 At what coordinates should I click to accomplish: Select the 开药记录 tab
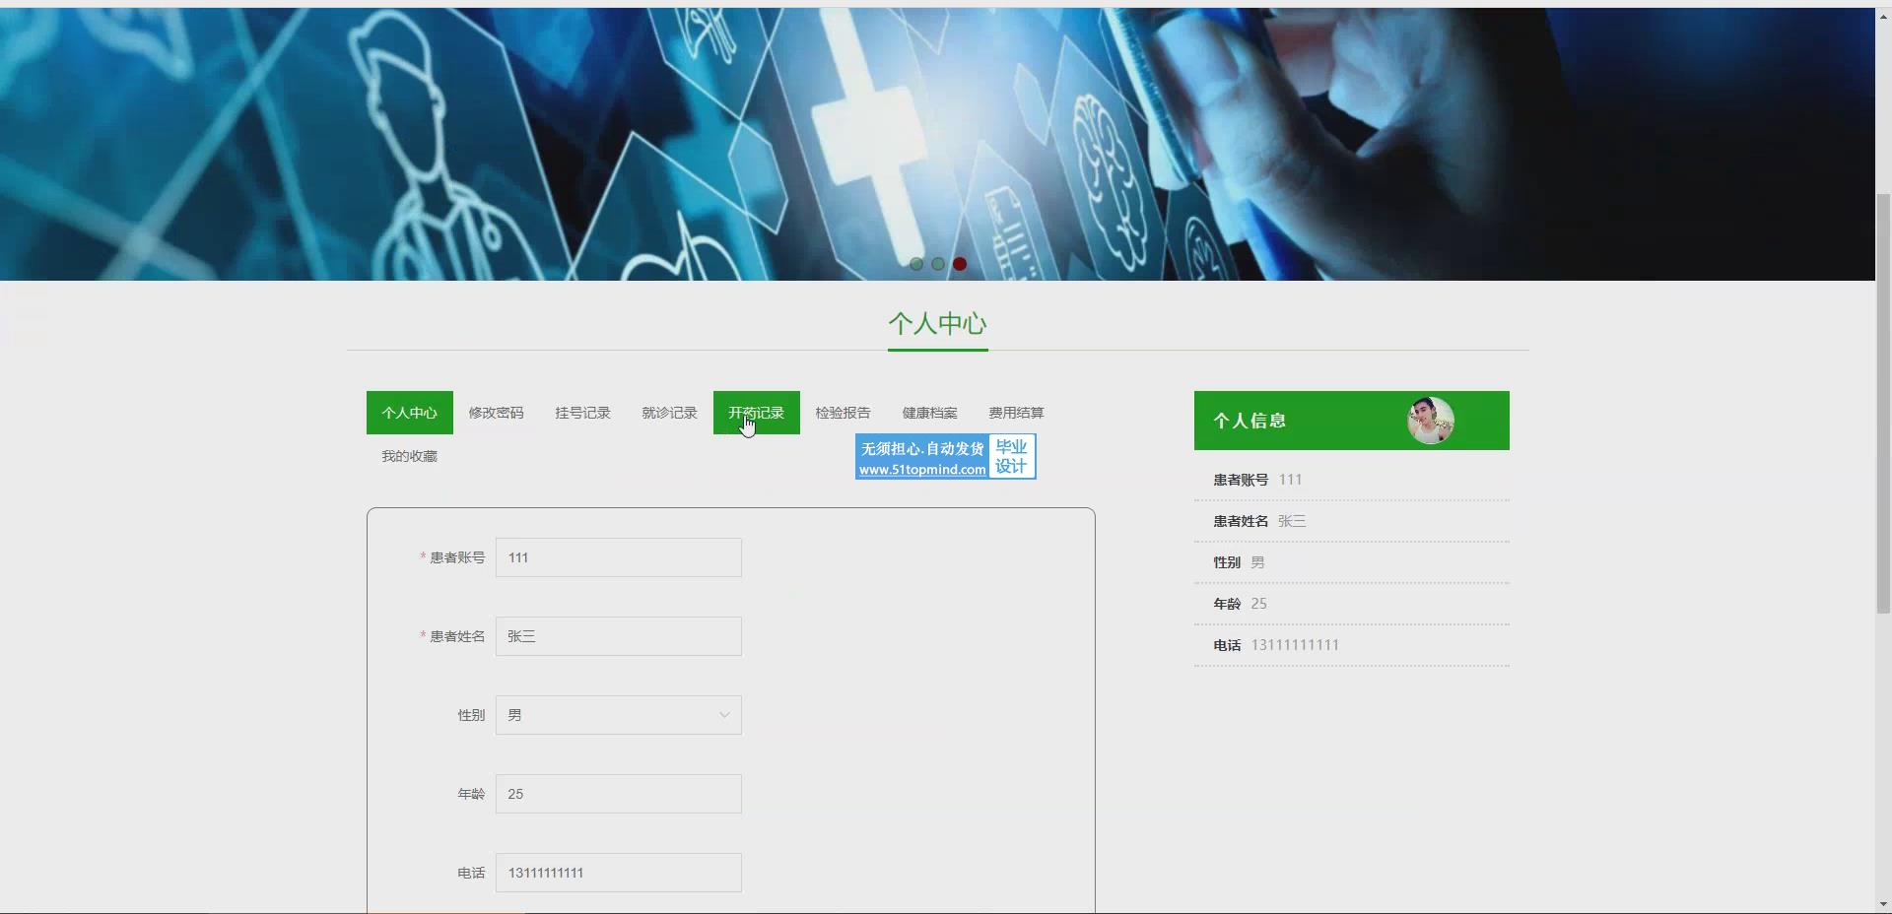pos(757,413)
